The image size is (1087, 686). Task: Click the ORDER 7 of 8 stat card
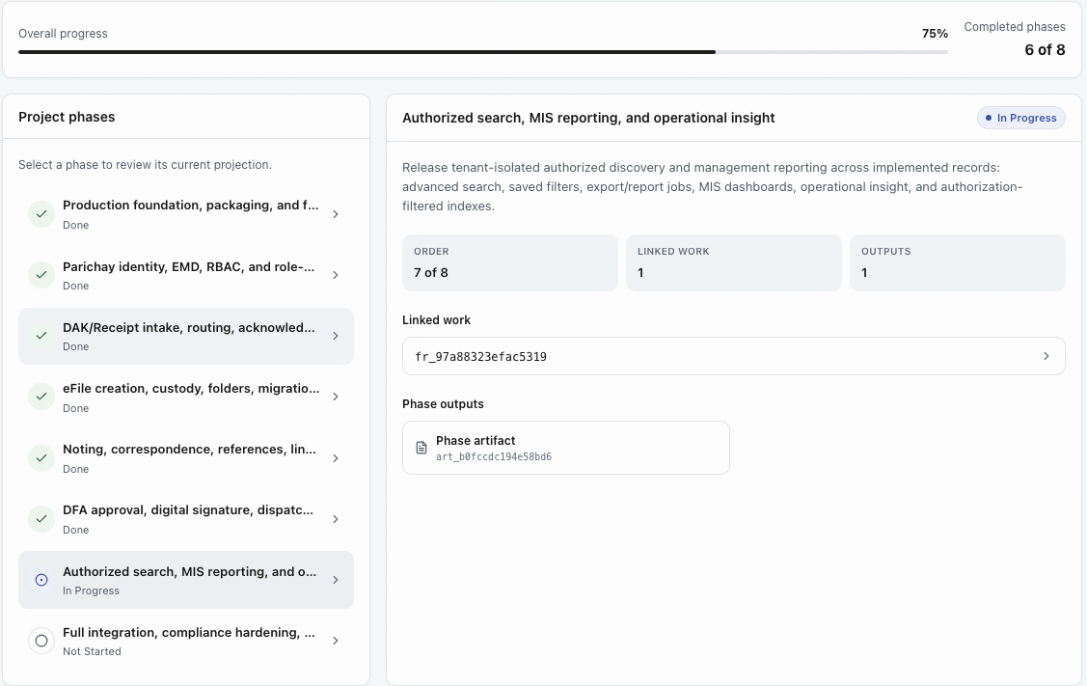[x=510, y=262]
